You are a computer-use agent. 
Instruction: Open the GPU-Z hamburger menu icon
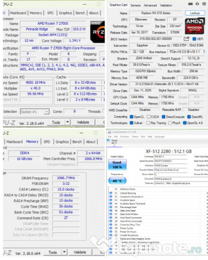click(x=204, y=4)
